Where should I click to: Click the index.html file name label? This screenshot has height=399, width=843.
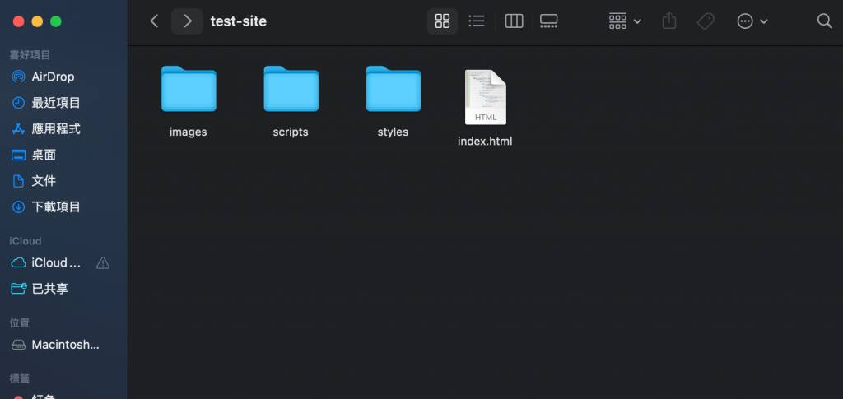pos(485,142)
